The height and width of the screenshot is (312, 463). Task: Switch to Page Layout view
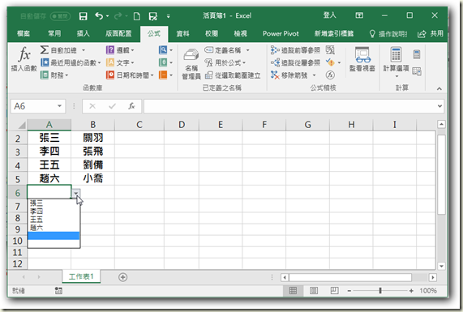point(314,291)
